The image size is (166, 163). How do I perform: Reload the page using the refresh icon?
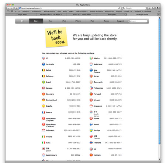[119, 8]
